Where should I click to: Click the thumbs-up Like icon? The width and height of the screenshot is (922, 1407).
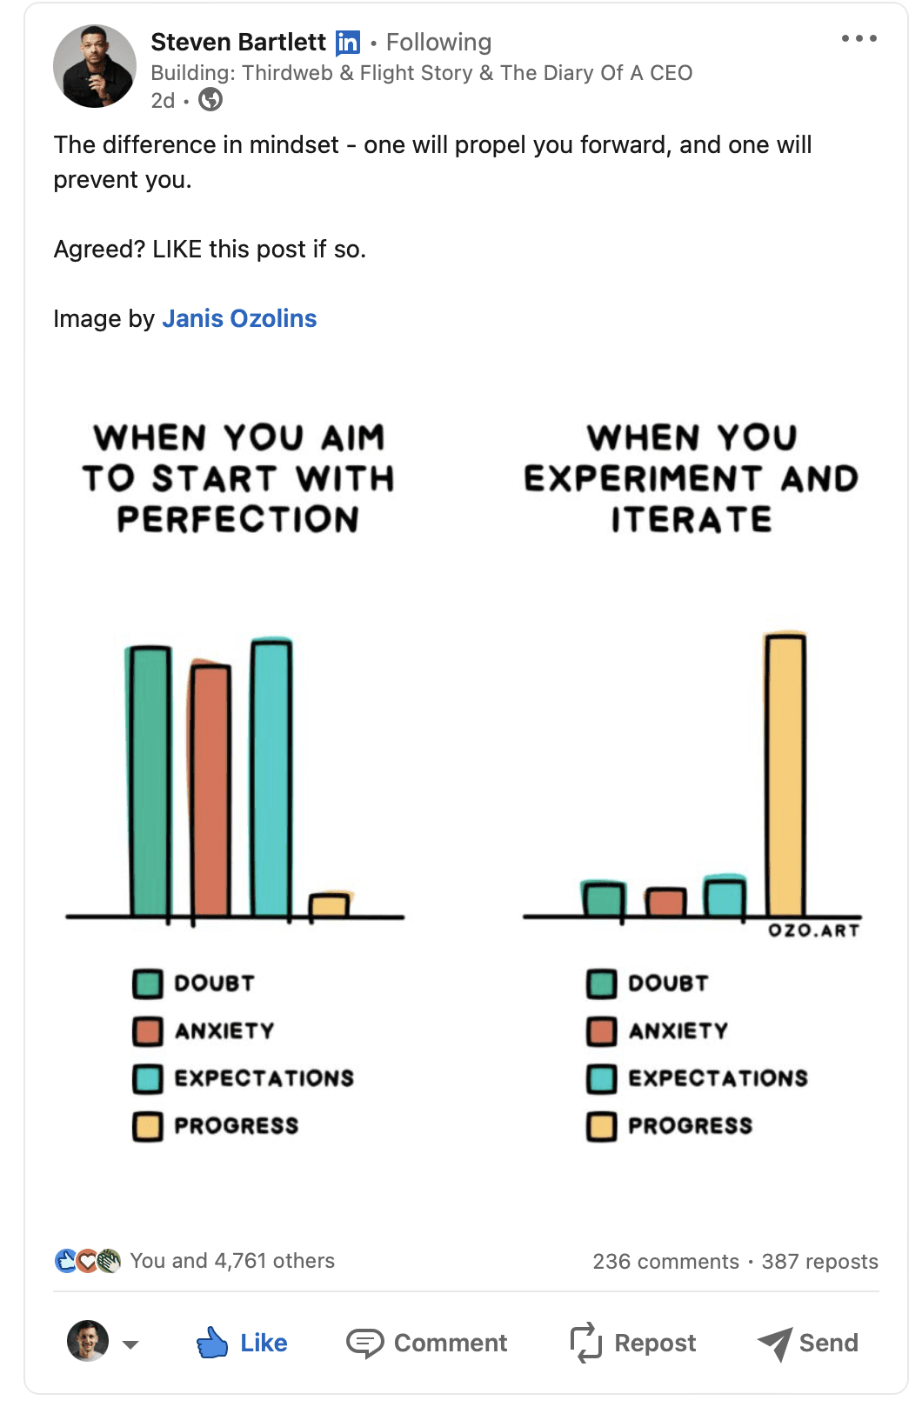point(212,1343)
